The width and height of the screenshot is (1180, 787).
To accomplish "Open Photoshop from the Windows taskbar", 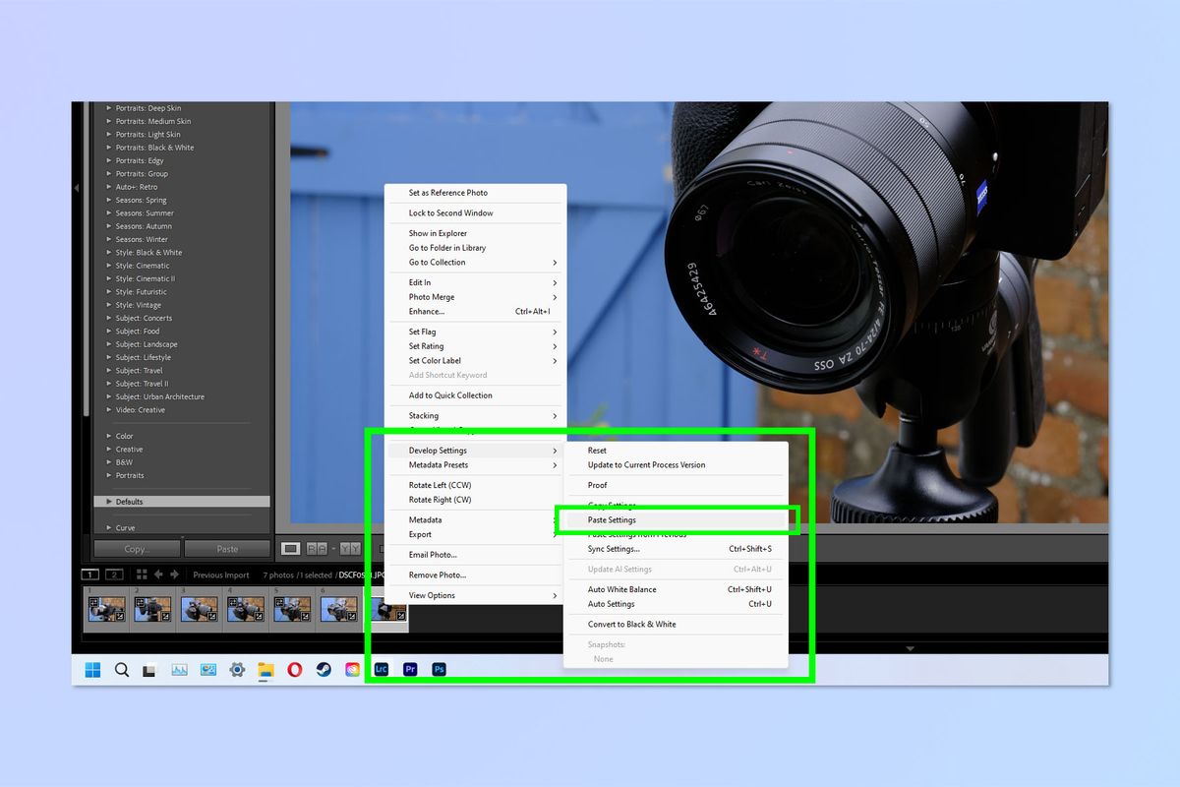I will pos(440,669).
